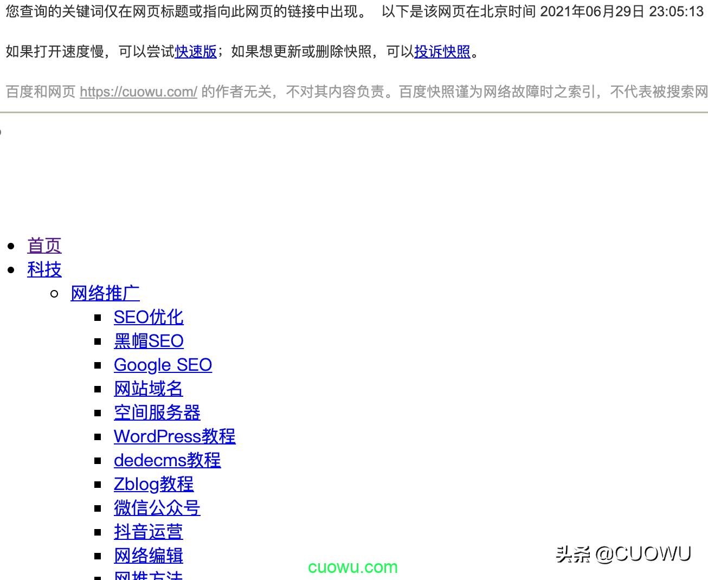
Task: Click the 投诉快照 link
Action: pos(442,52)
